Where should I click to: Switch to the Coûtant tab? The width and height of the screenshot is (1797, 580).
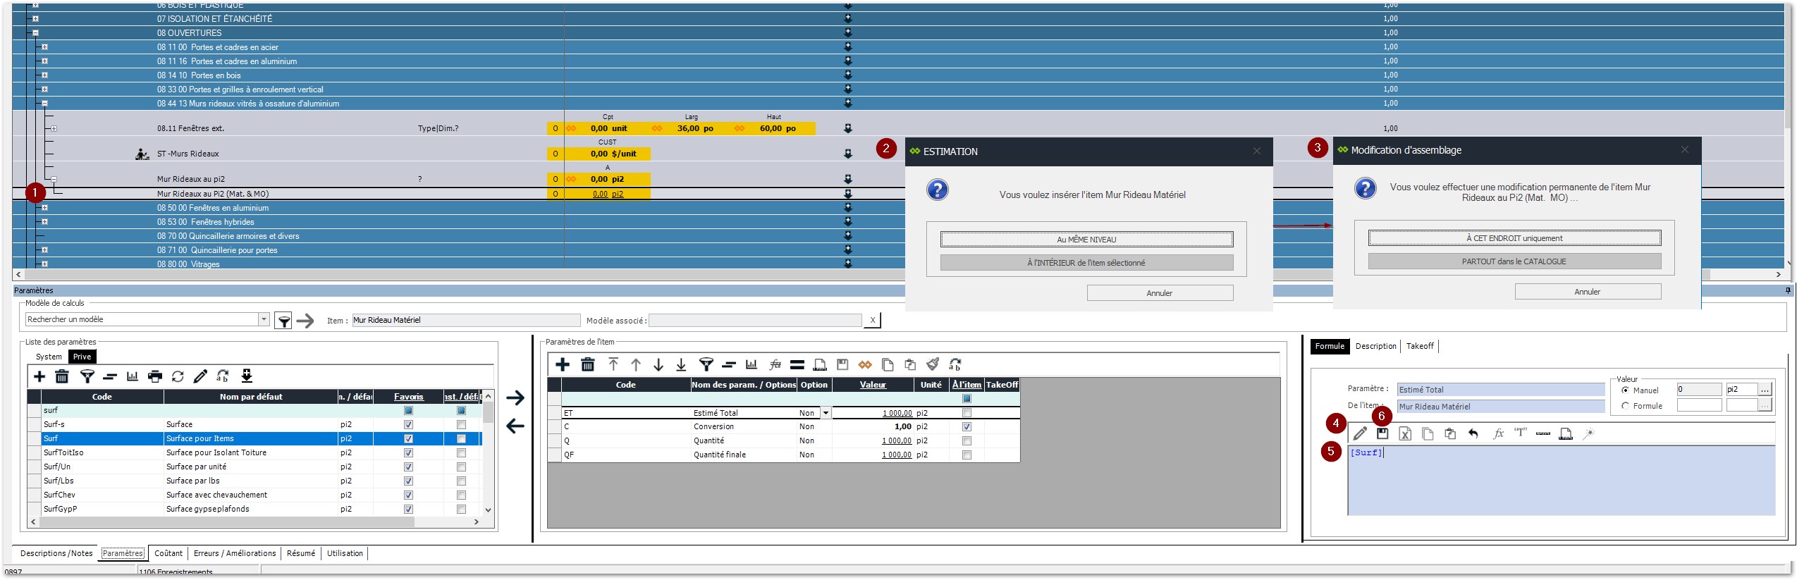pos(168,553)
